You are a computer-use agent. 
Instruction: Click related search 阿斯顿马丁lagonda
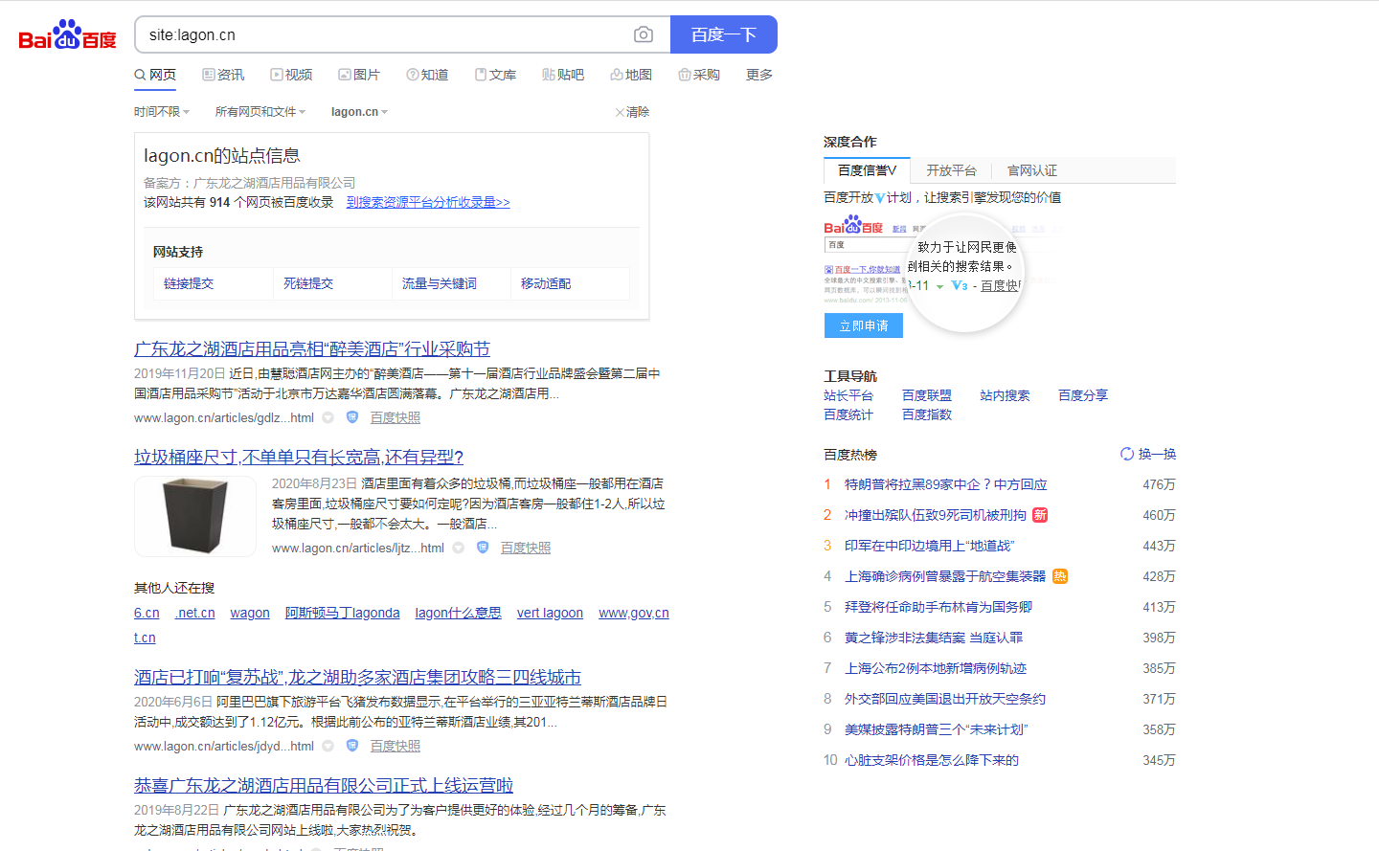pyautogui.click(x=343, y=613)
